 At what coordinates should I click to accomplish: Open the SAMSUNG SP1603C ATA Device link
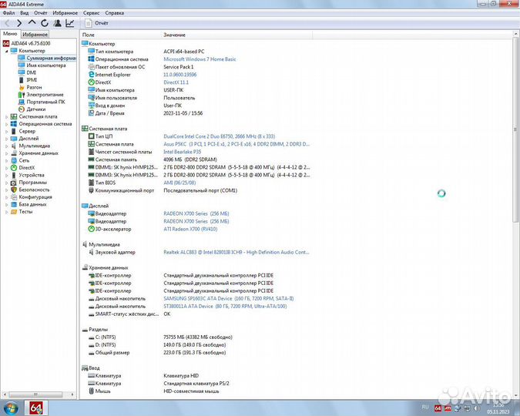click(x=229, y=299)
